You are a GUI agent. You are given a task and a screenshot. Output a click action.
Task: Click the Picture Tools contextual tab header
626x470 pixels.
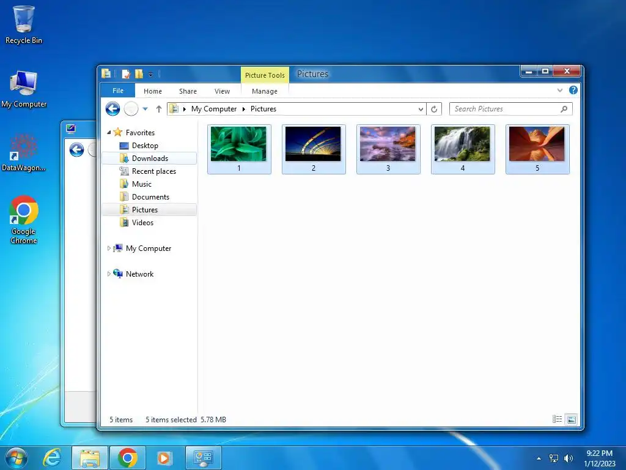coord(265,75)
